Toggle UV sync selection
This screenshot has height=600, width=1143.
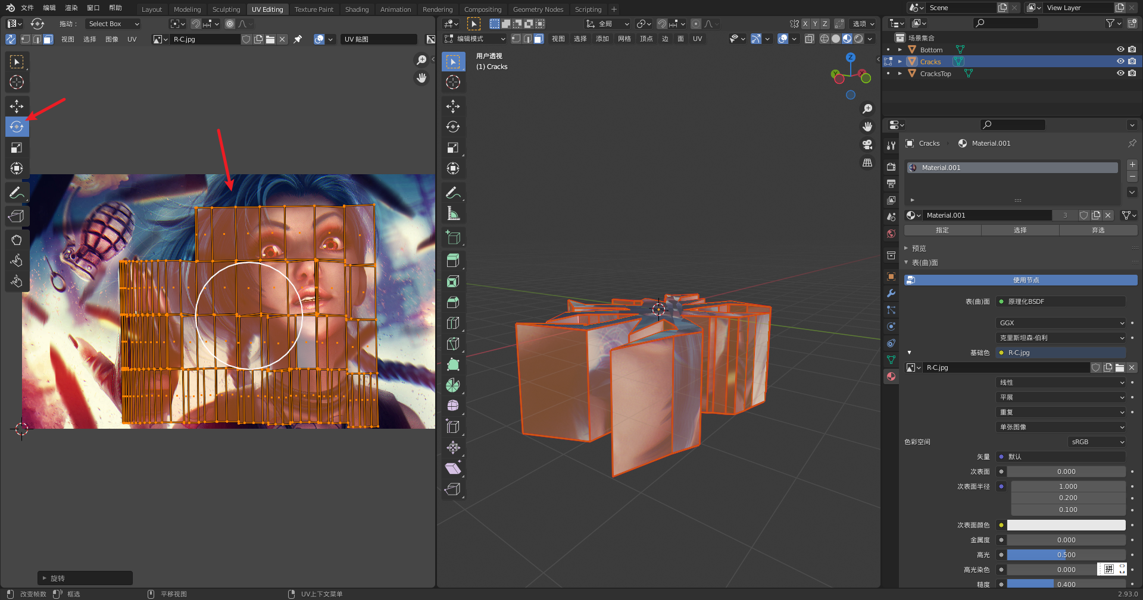click(x=11, y=39)
